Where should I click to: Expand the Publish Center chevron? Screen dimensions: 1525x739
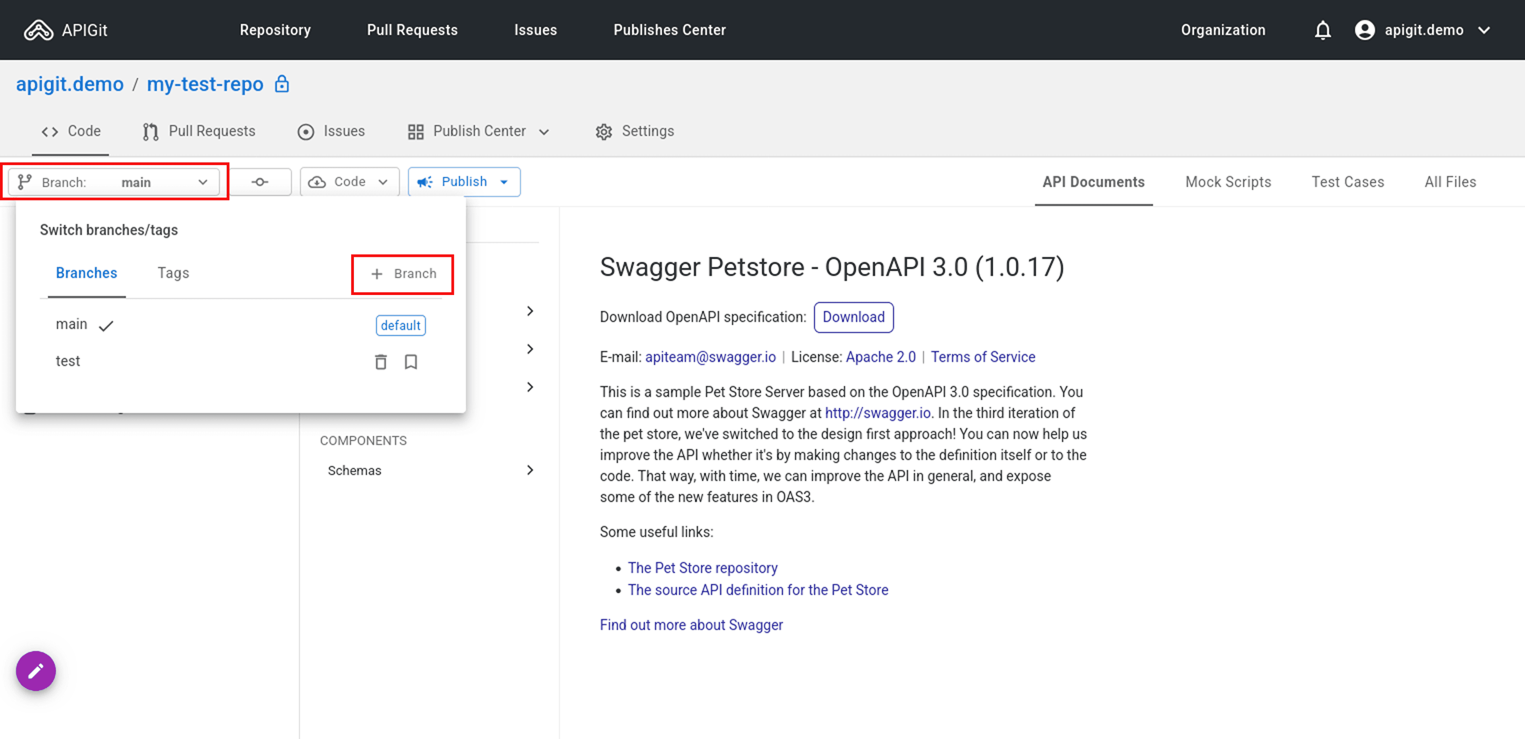[x=544, y=131]
